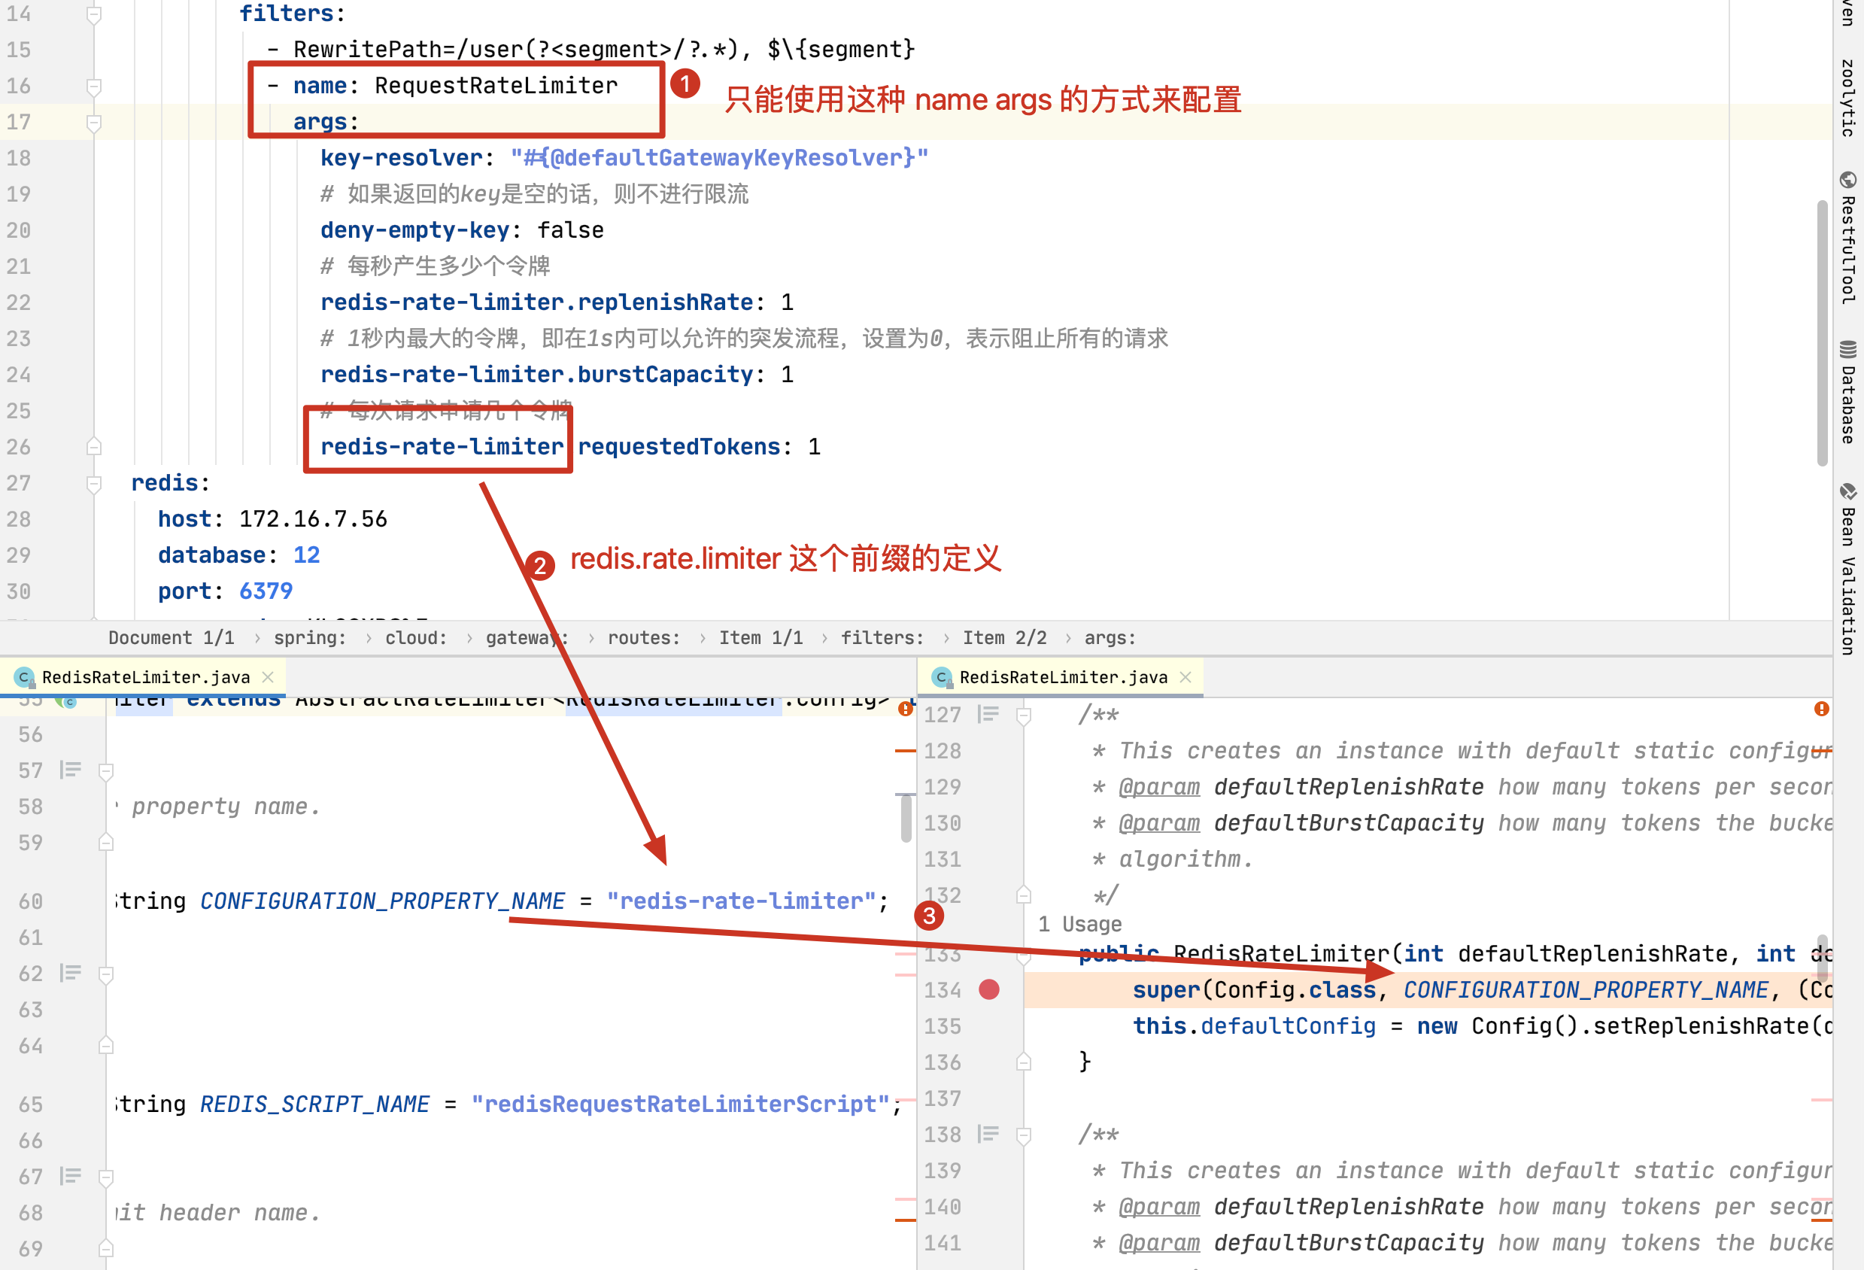
Task: Click 'Document 1/1' breadcrumb
Action: 172,638
